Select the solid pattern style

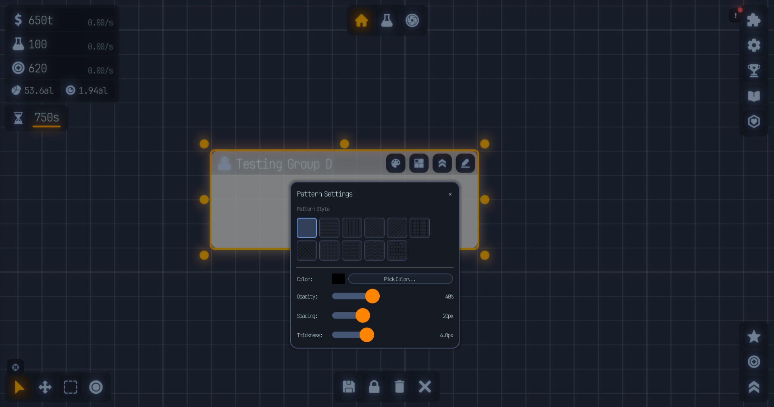306,228
